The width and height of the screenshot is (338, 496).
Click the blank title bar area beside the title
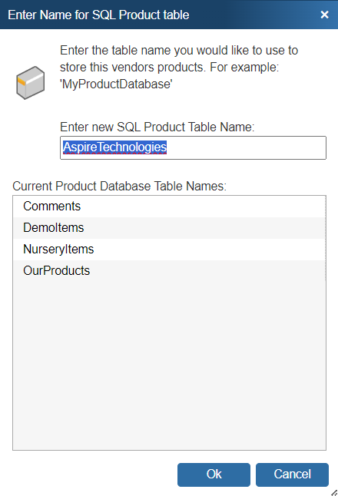click(x=253, y=15)
